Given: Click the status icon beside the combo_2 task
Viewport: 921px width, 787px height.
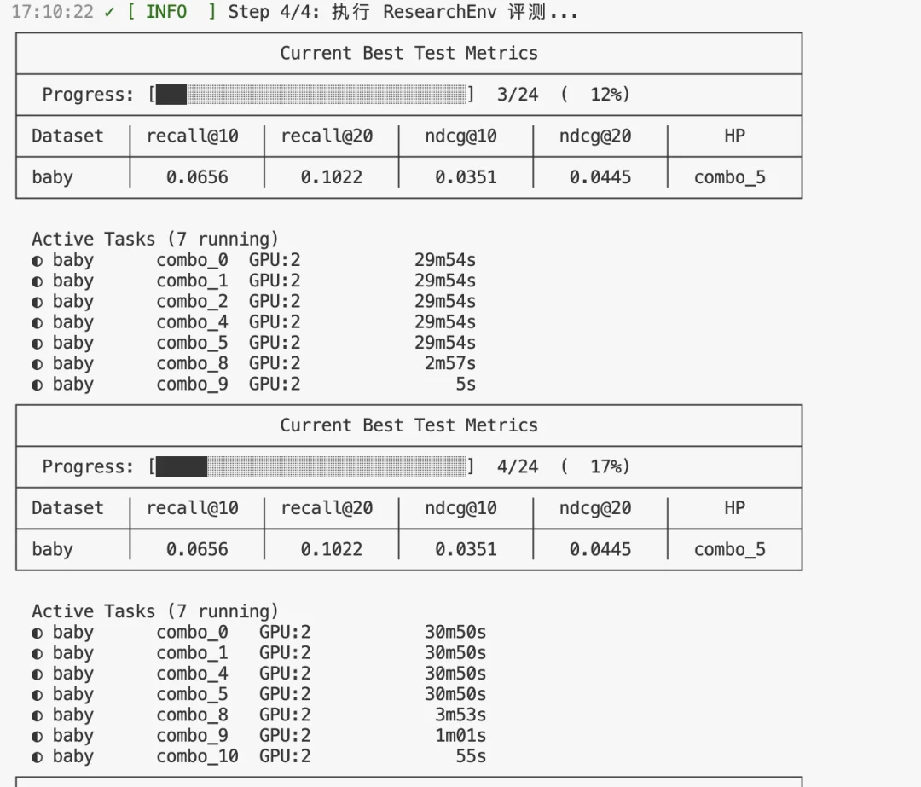Looking at the screenshot, I should [x=37, y=302].
